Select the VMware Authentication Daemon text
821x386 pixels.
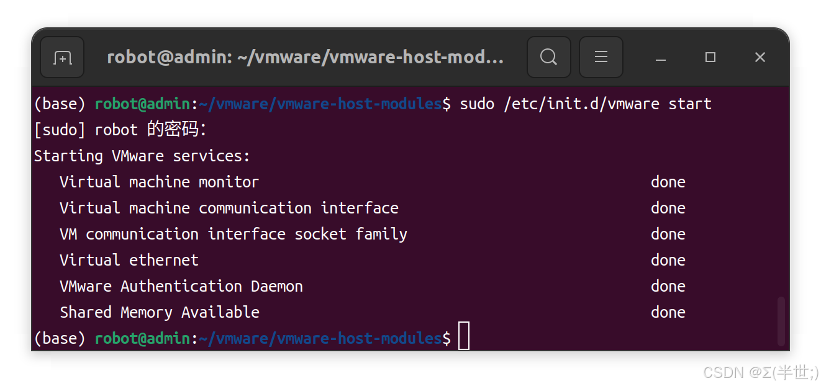[181, 285]
